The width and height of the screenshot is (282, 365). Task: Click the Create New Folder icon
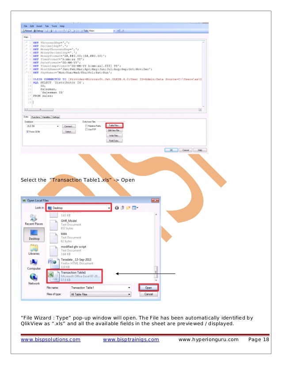click(128, 208)
